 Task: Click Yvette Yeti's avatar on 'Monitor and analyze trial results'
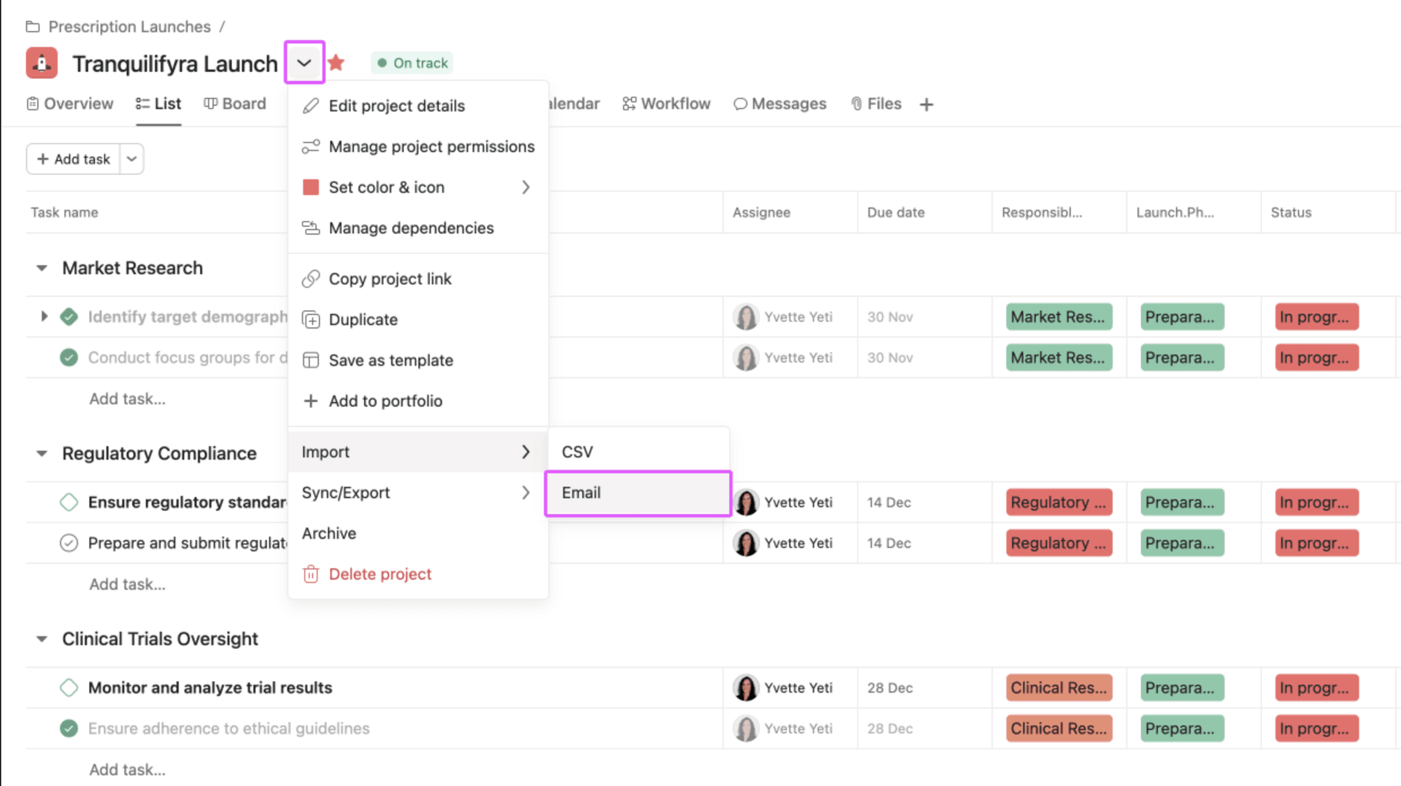click(746, 687)
